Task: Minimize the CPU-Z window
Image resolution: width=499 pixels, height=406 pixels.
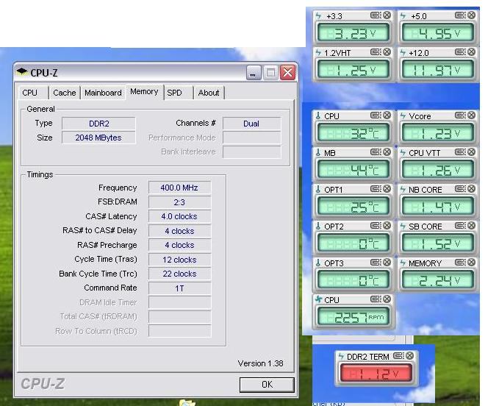Action: [254, 73]
